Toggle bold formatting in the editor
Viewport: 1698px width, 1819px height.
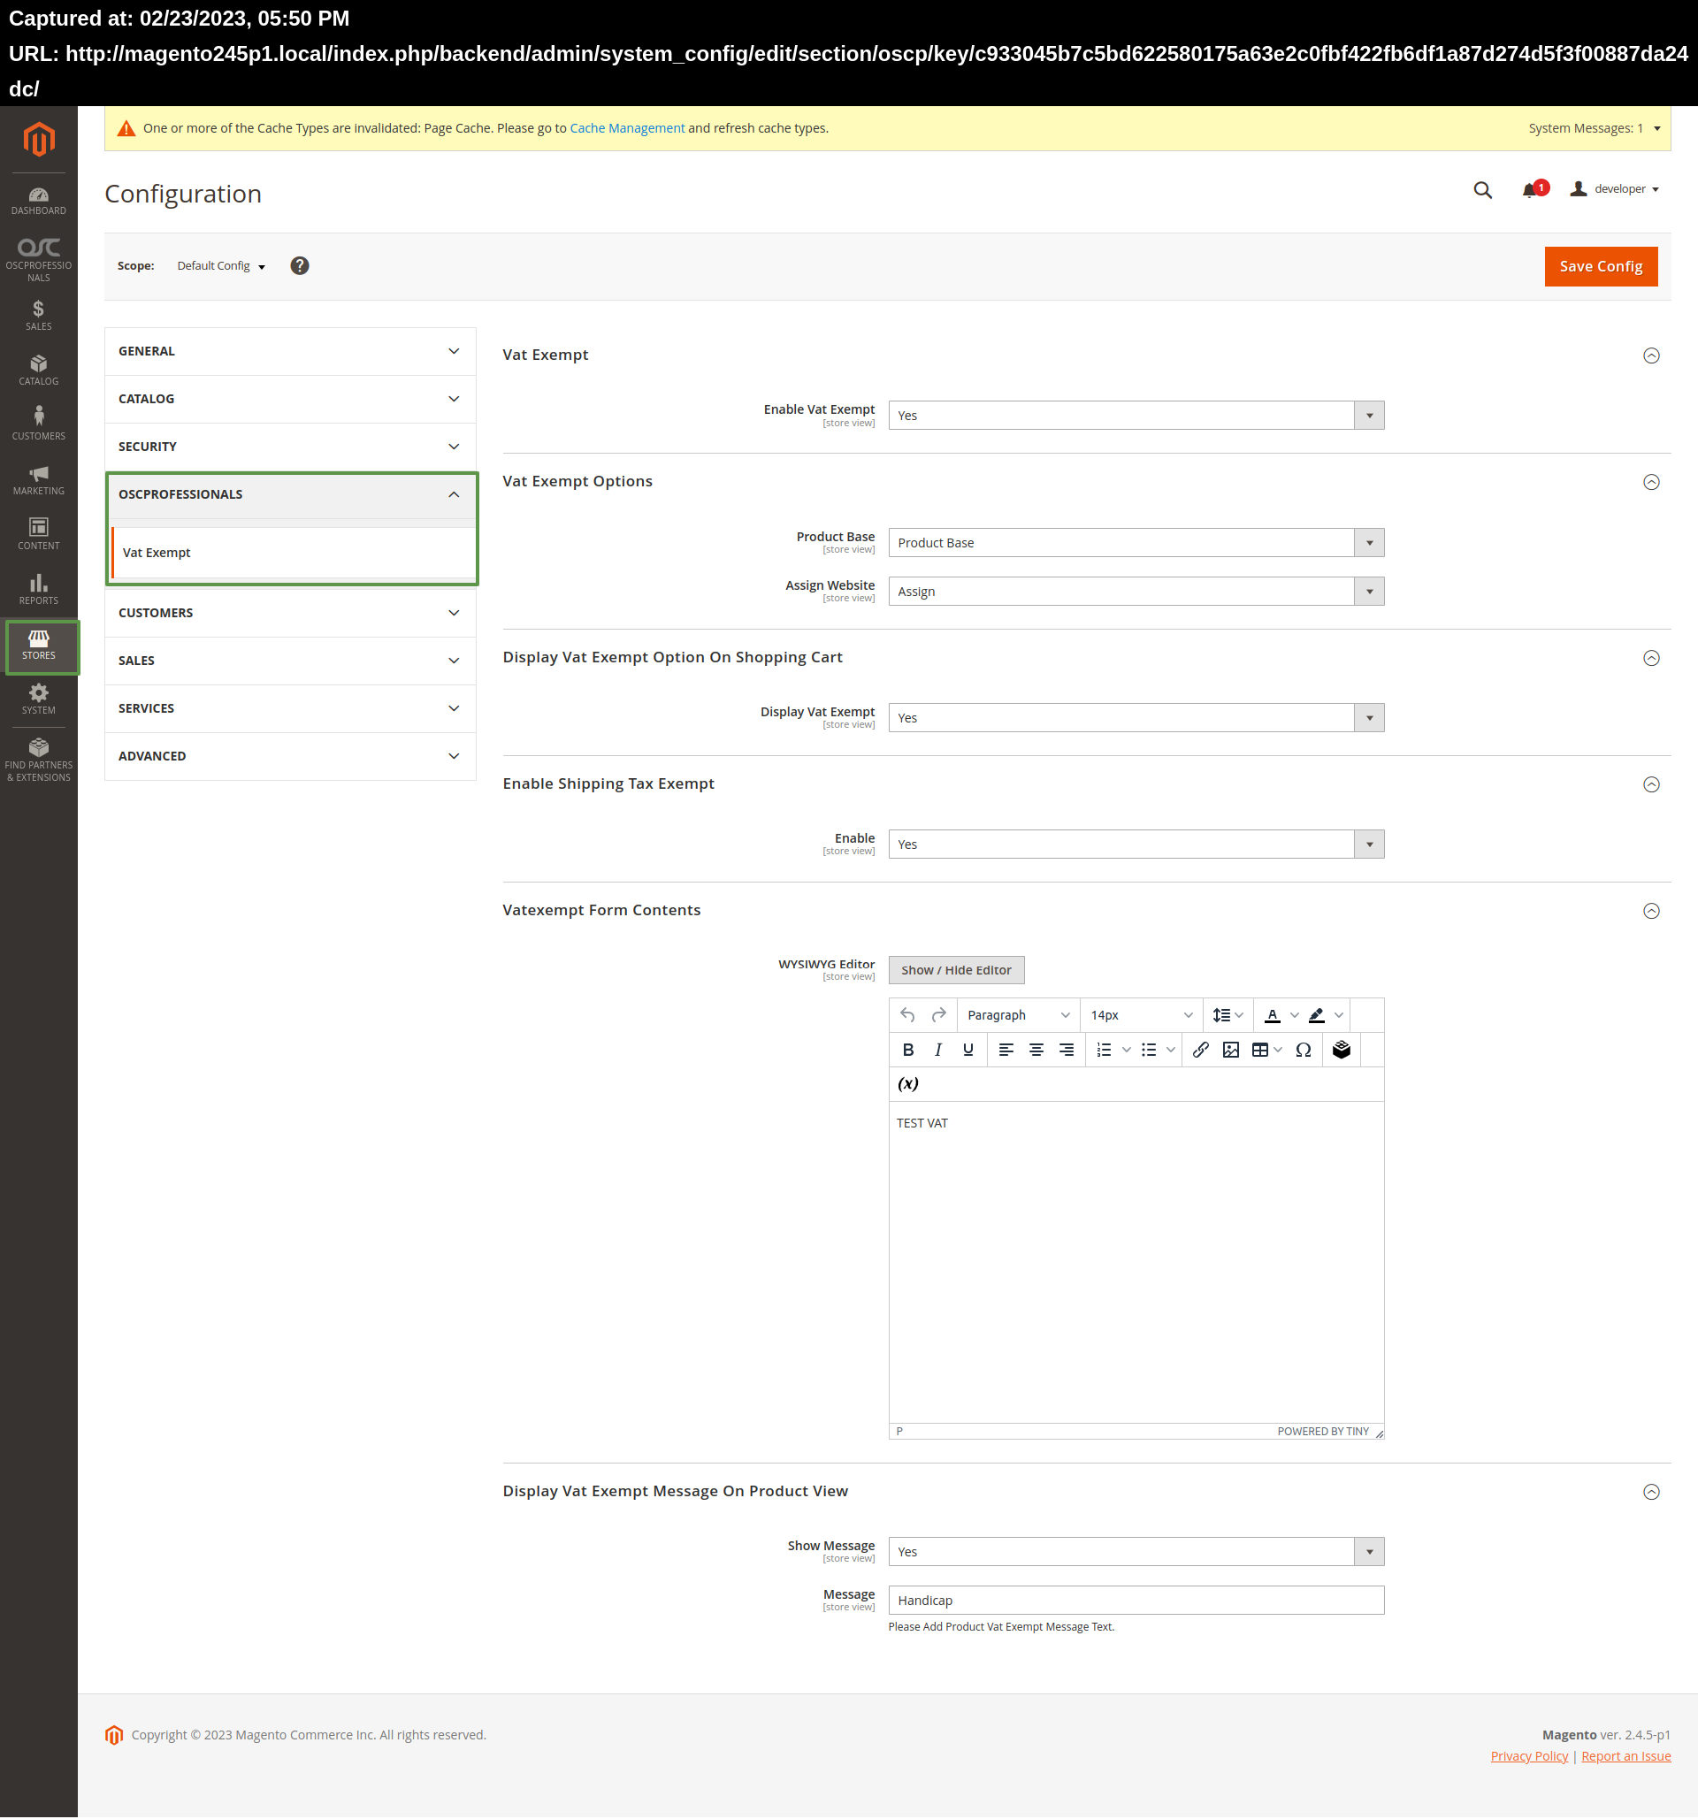pyautogui.click(x=907, y=1050)
